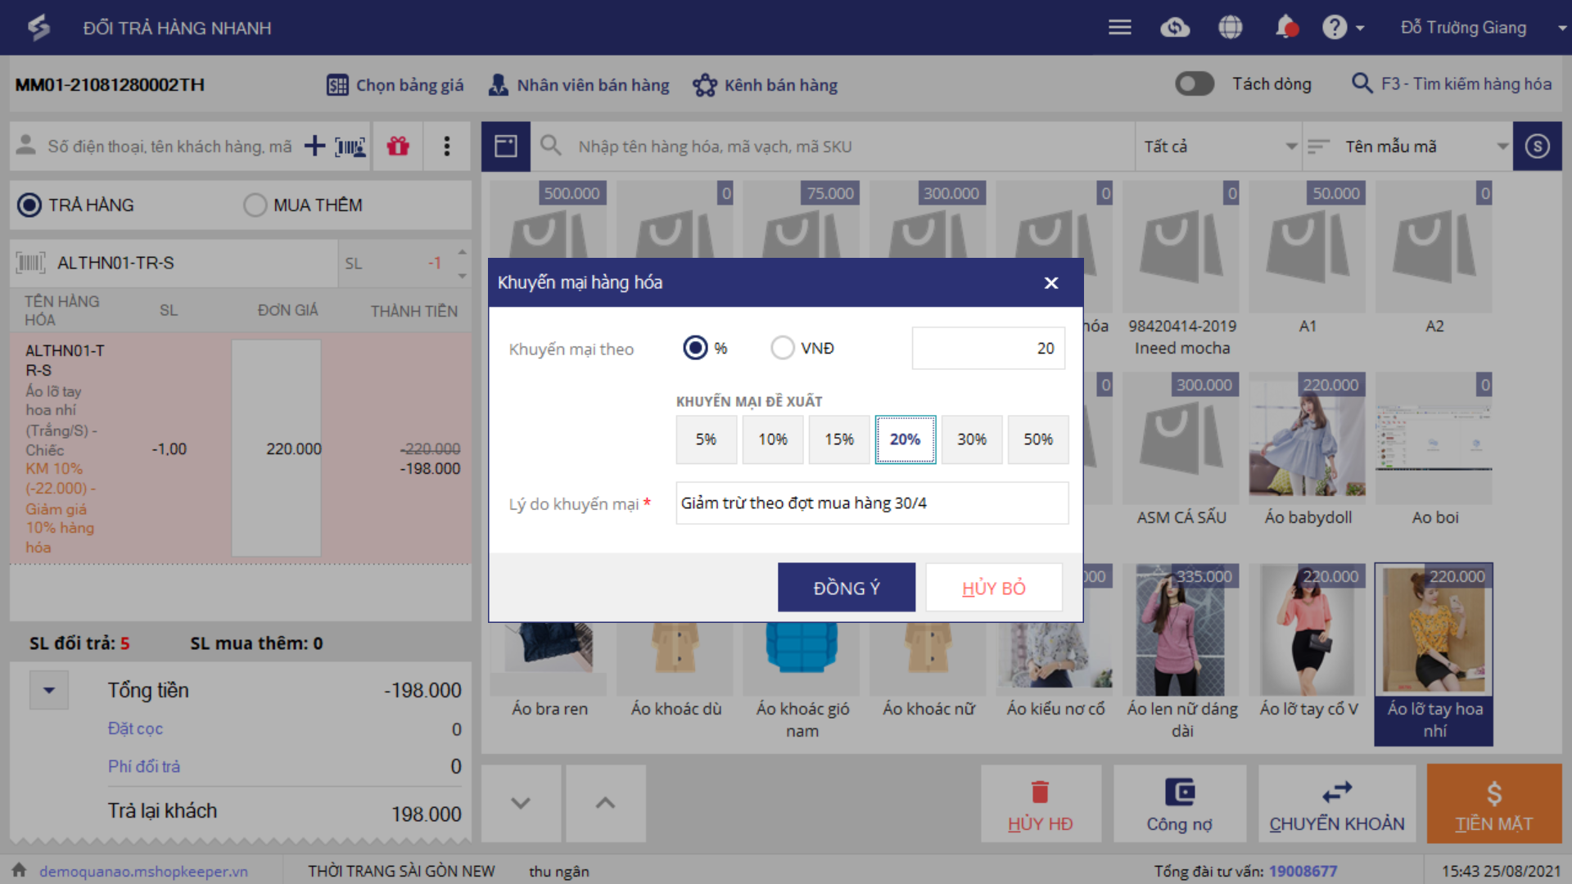Open the three-dot more options menu
Screen dimensions: 1572x884
pyautogui.click(x=446, y=147)
